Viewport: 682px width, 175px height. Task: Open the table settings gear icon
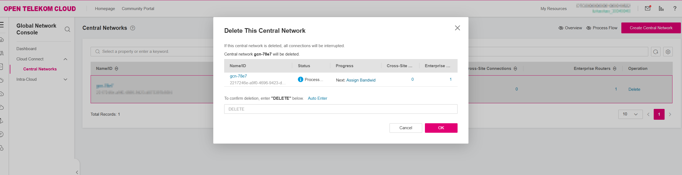(x=668, y=52)
